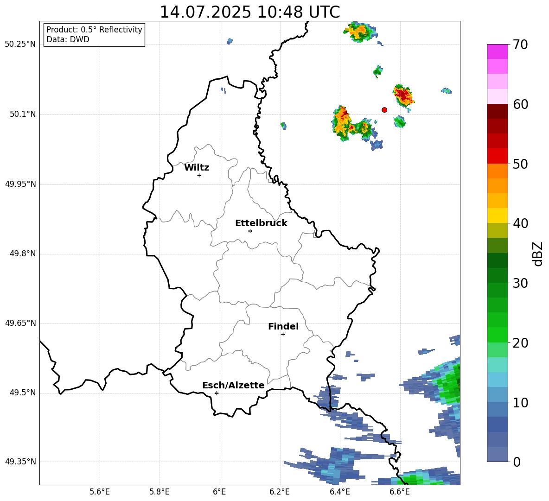Click the Data: DWD text
The image size is (549, 501).
tap(68, 39)
